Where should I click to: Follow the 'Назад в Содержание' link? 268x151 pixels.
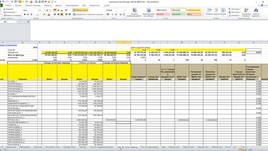click(8, 45)
